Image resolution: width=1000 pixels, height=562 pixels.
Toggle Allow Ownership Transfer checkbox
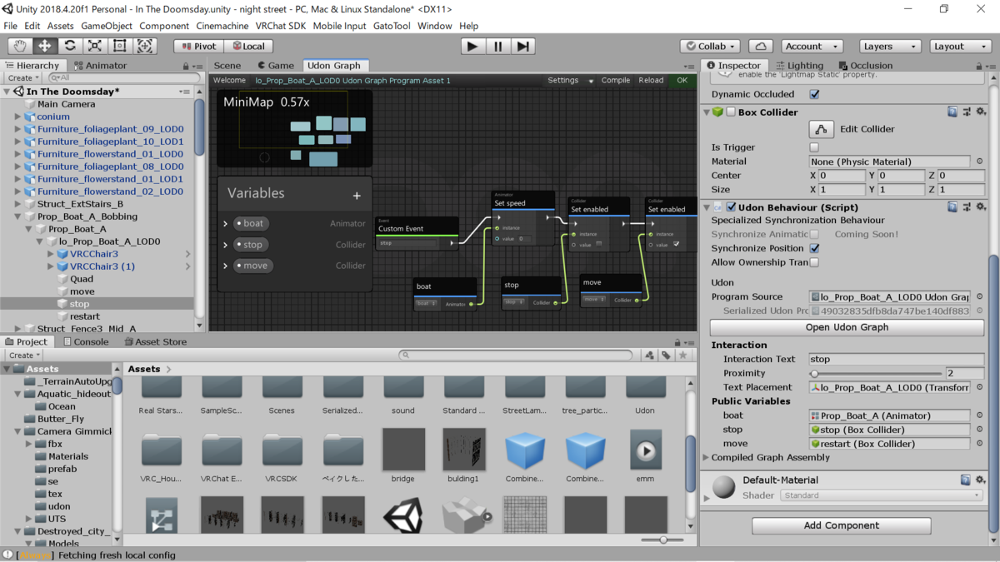[814, 262]
